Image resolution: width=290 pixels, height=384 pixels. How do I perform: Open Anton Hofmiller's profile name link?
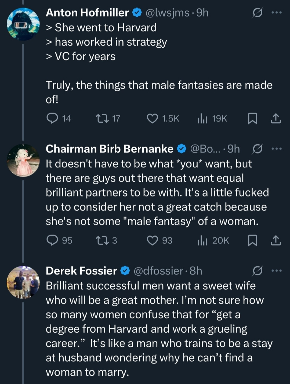(87, 13)
